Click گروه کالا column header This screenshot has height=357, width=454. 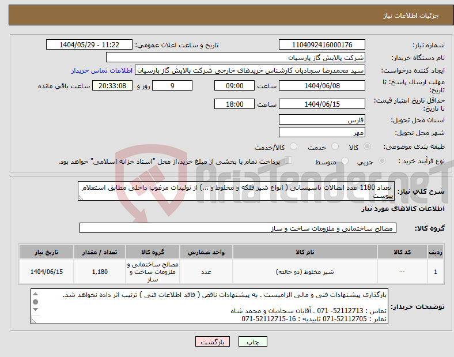click(153, 252)
